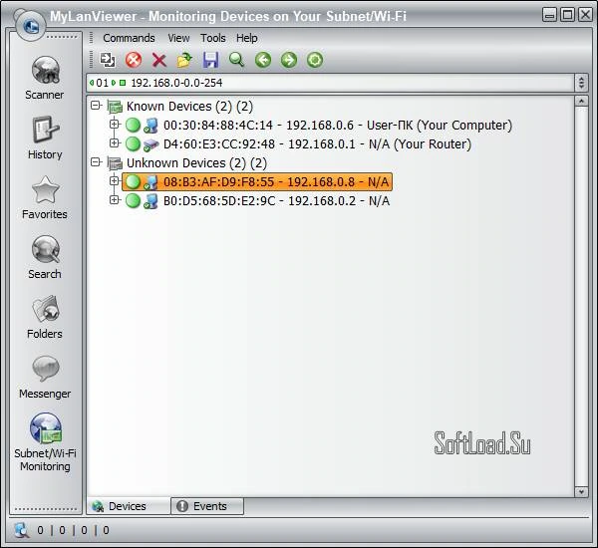Select row 00:30:84:88:4C:14 User-ПК
The height and width of the screenshot is (548, 598).
[x=338, y=126]
